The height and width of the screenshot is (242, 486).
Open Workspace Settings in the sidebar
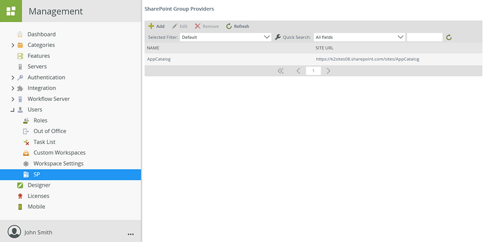coord(58,164)
